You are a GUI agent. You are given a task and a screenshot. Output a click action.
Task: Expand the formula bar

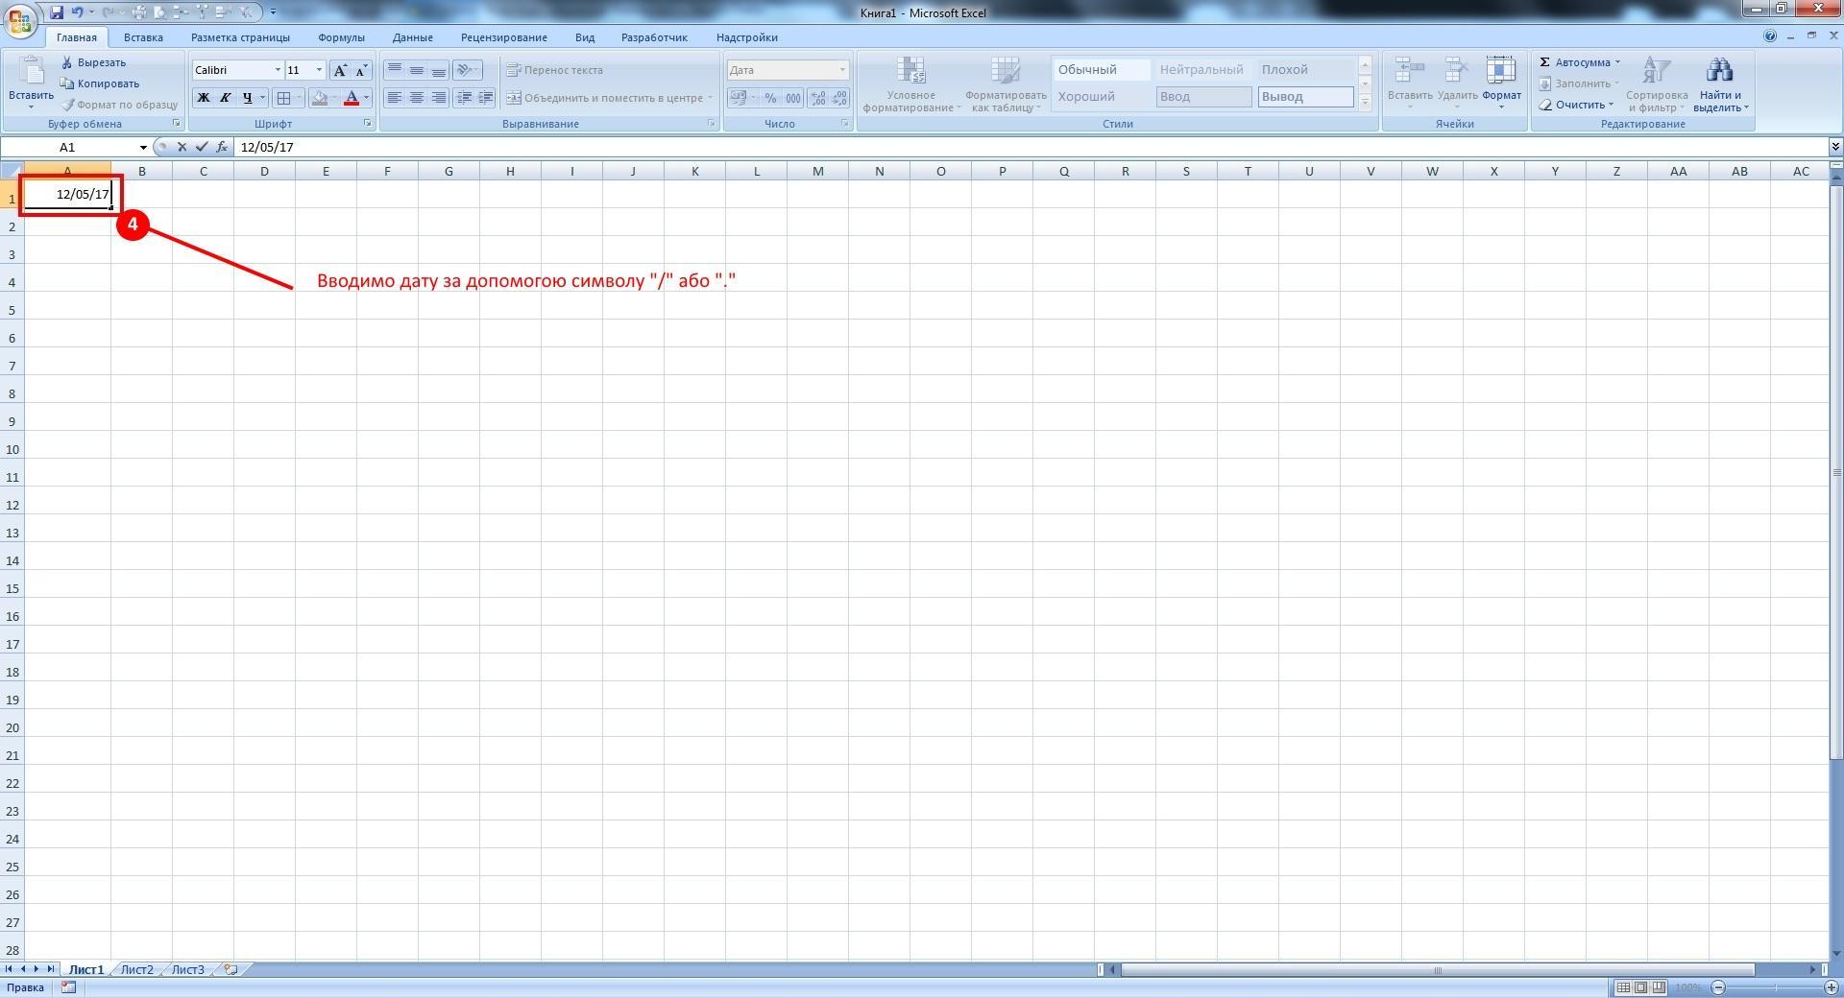(1835, 147)
